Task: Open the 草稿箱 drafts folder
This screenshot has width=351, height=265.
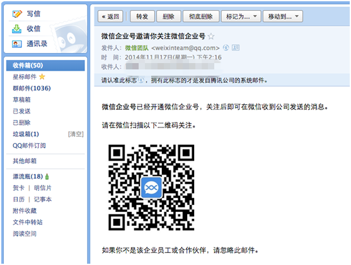Action: coord(21,100)
